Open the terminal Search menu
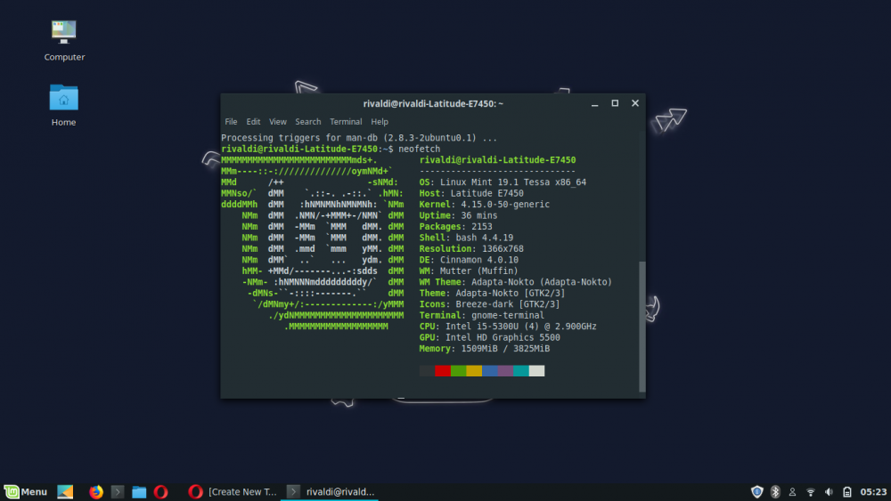The width and height of the screenshot is (891, 501). [308, 122]
